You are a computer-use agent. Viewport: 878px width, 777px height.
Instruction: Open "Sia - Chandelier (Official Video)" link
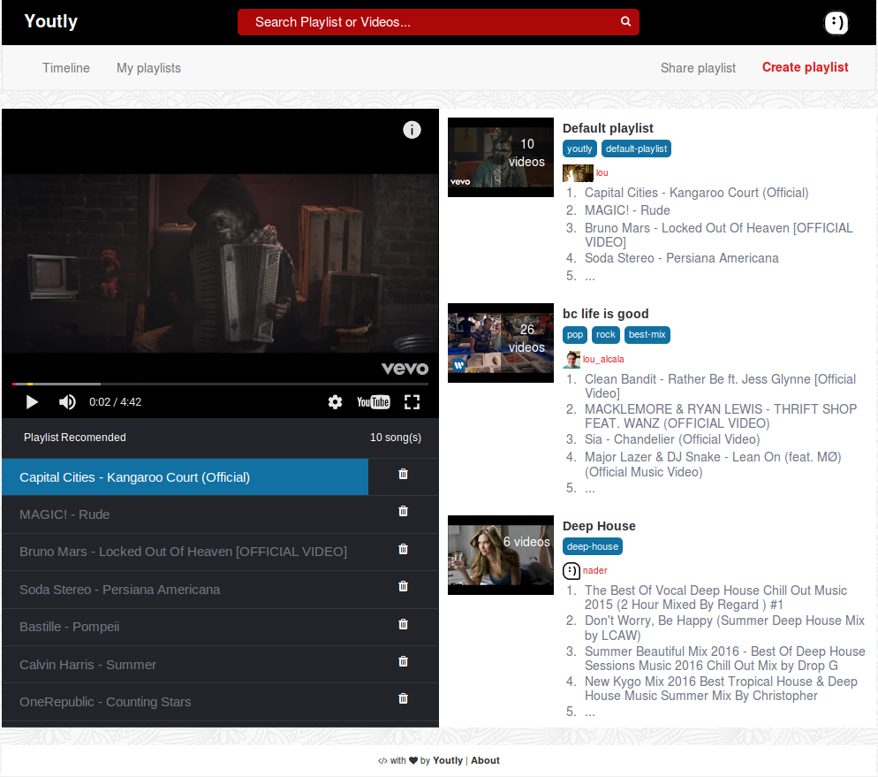click(671, 438)
